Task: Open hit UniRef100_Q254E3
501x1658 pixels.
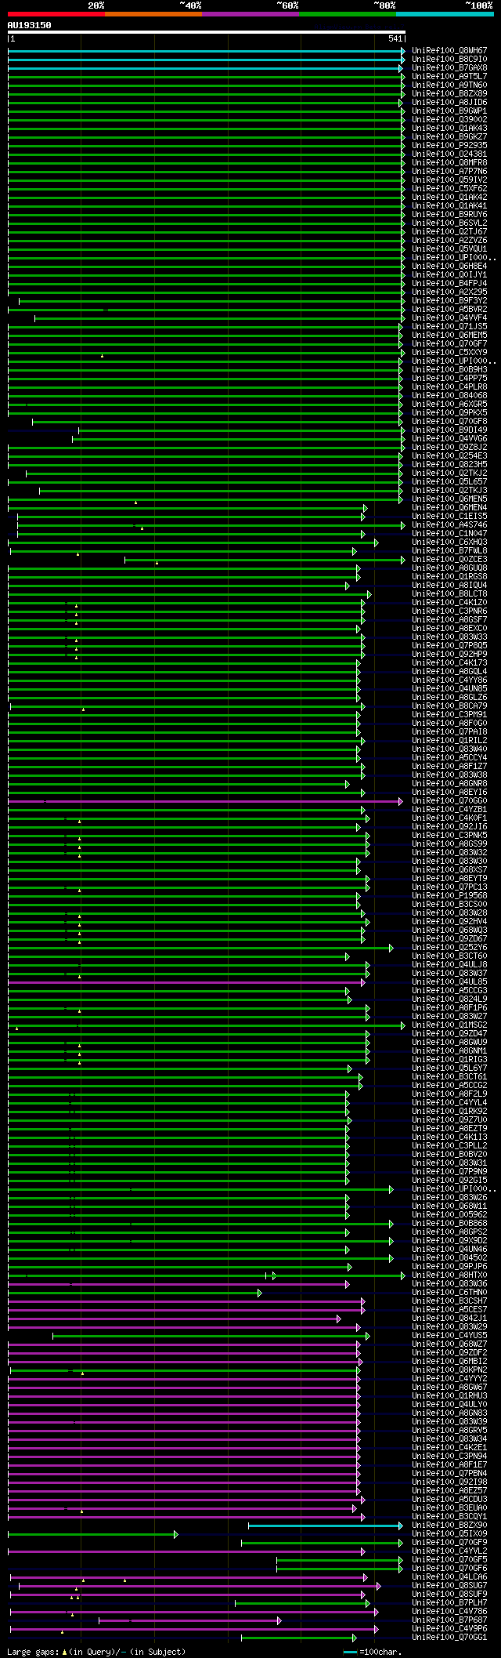Action: (449, 455)
